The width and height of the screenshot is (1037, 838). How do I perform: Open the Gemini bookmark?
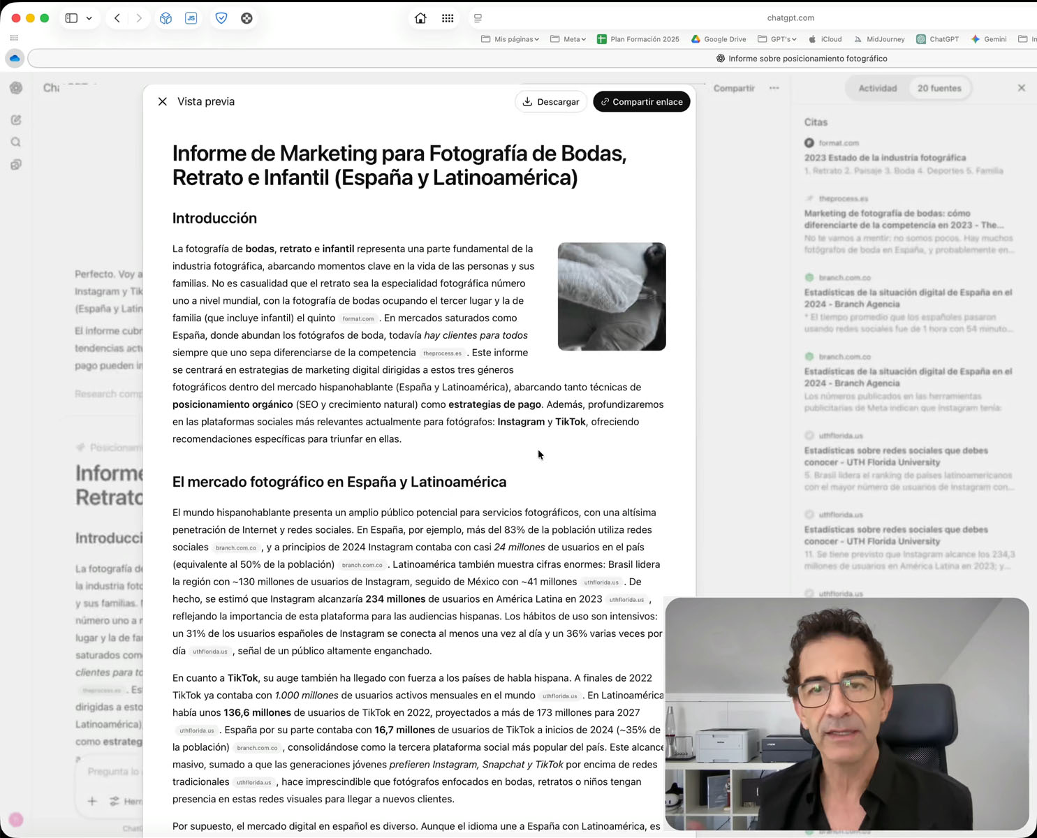988,39
